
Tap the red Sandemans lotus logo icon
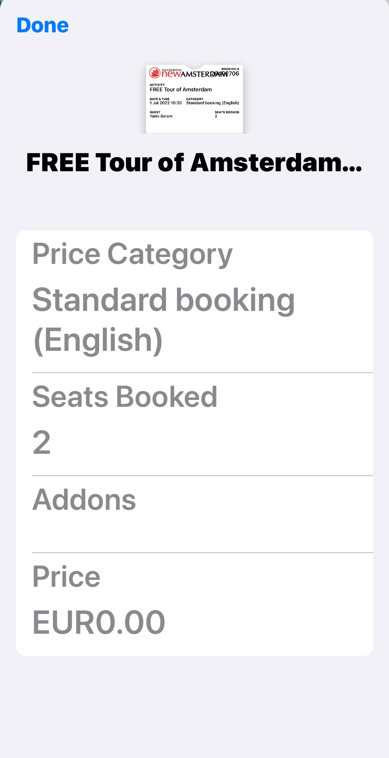(155, 73)
